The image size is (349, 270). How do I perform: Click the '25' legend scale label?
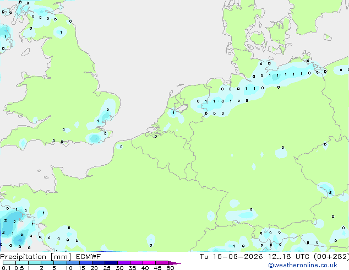pos(107,268)
